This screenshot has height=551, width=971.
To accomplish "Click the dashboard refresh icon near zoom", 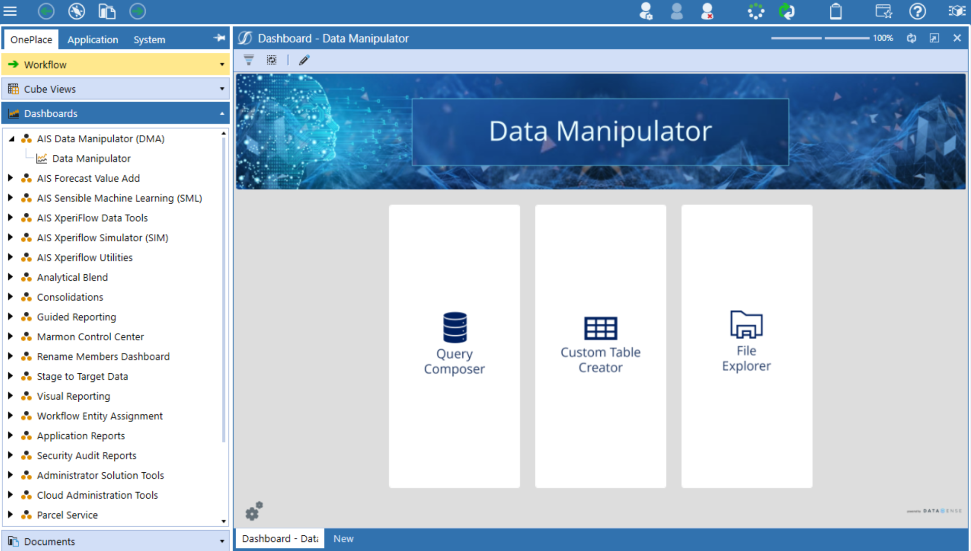I will (x=912, y=38).
